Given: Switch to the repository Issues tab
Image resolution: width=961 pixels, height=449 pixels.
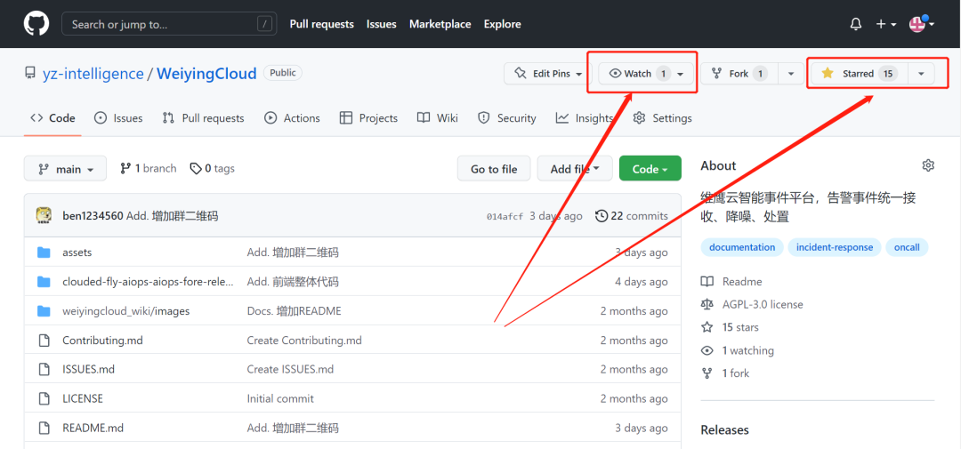Looking at the screenshot, I should click(x=118, y=118).
